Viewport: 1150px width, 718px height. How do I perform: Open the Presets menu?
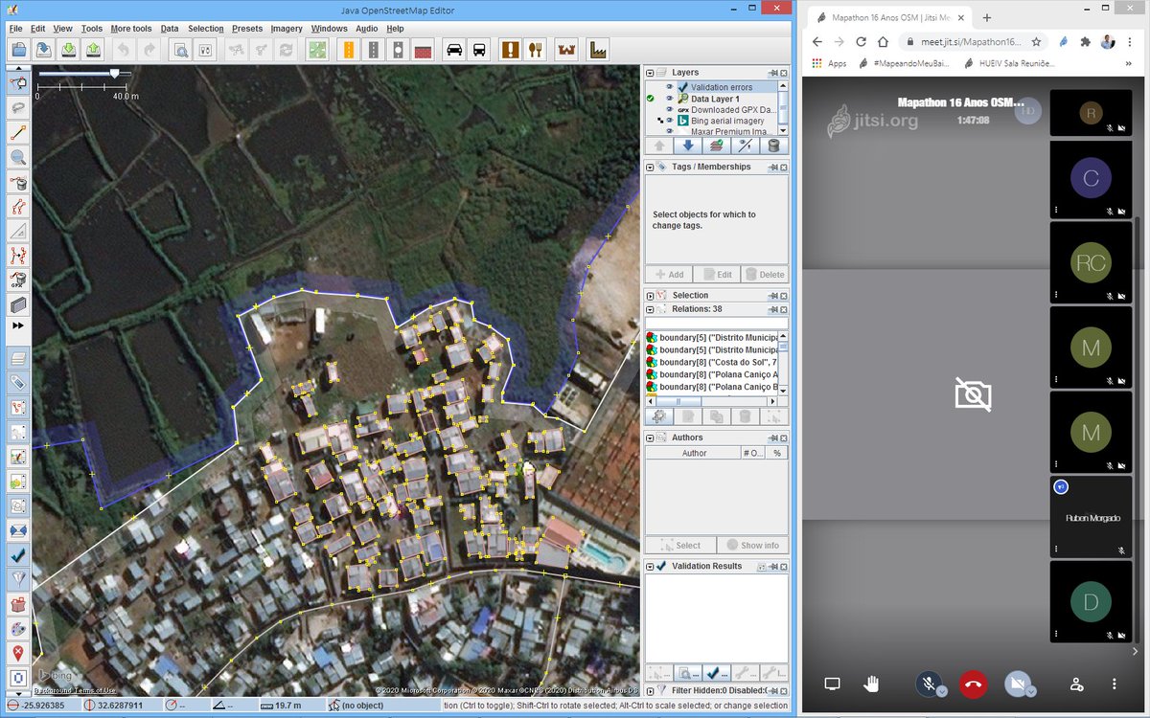click(247, 29)
